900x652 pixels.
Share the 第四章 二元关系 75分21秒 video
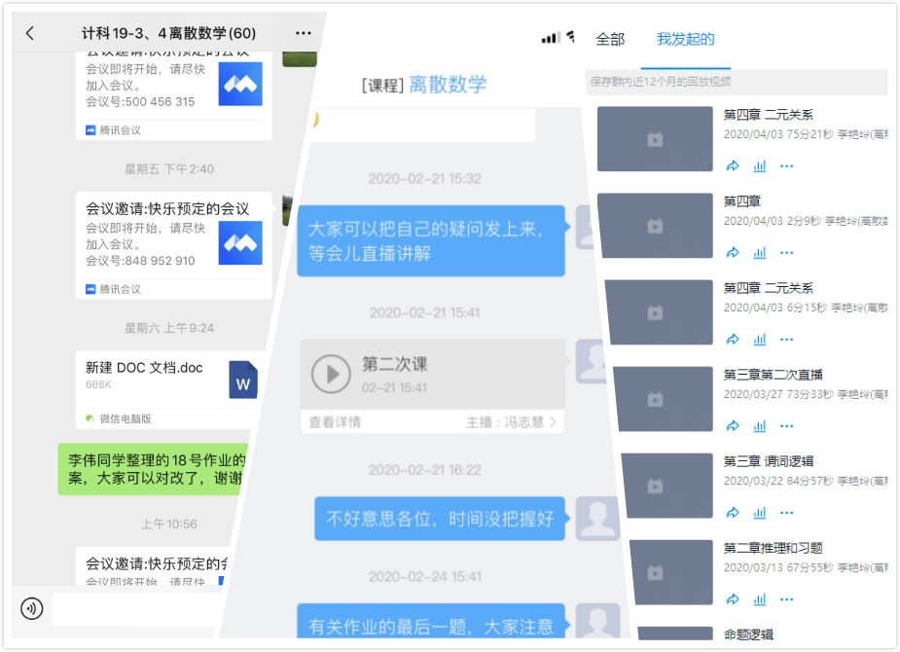point(733,166)
